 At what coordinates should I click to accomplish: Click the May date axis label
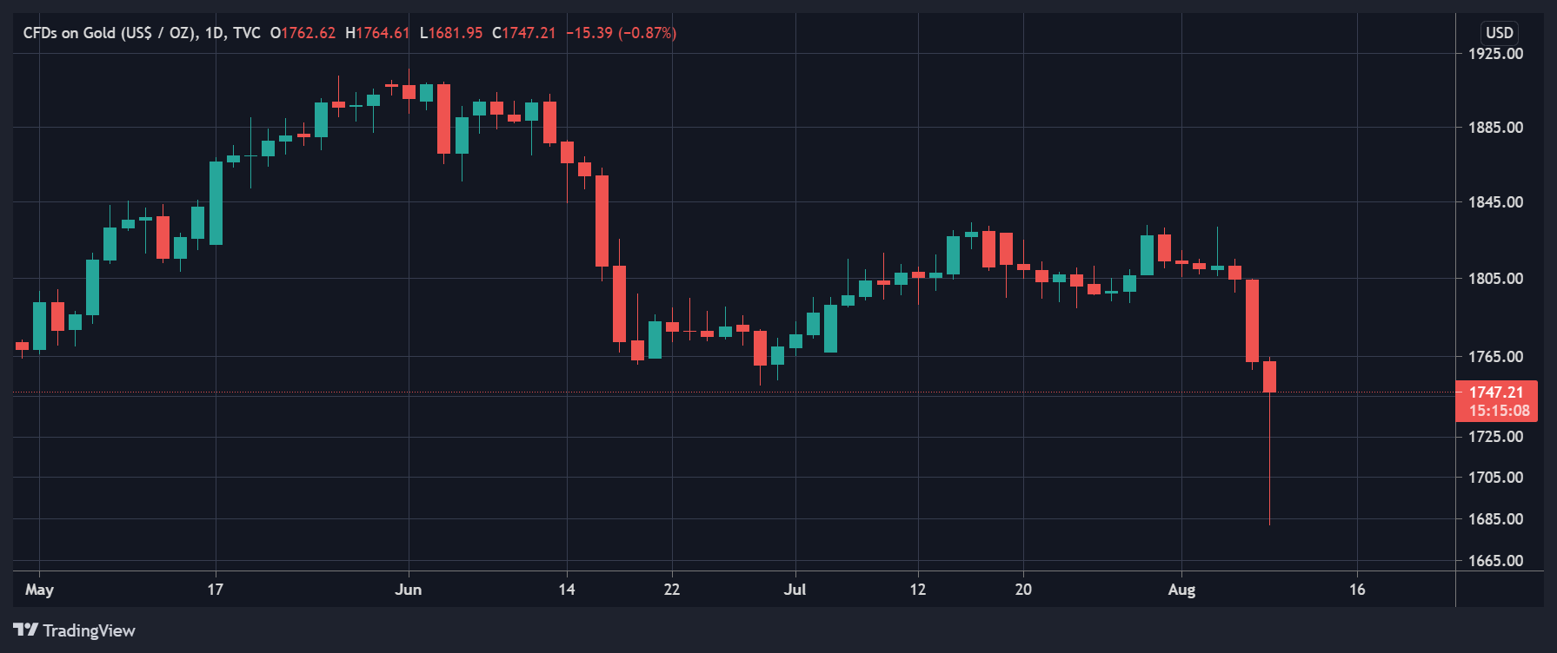(39, 590)
